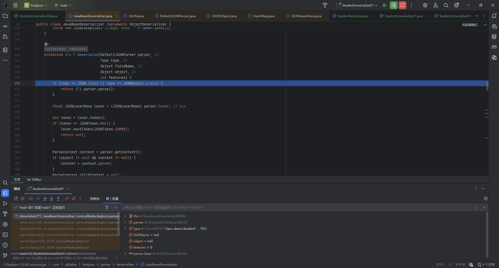This screenshot has width=499, height=268.
Task: Switch to Jar Editor tab below editor
Action: click(x=34, y=180)
